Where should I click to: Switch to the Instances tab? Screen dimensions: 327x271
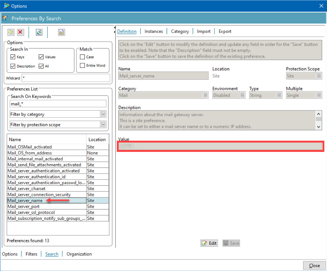[153, 31]
